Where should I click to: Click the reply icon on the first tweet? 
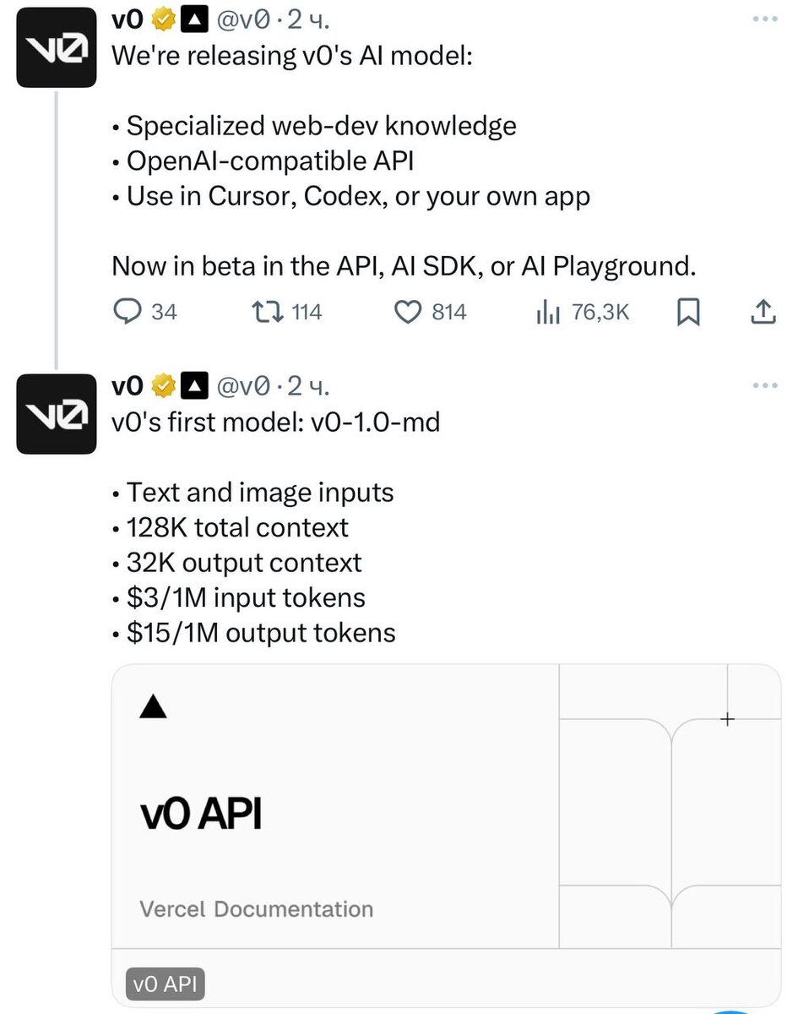click(x=127, y=313)
